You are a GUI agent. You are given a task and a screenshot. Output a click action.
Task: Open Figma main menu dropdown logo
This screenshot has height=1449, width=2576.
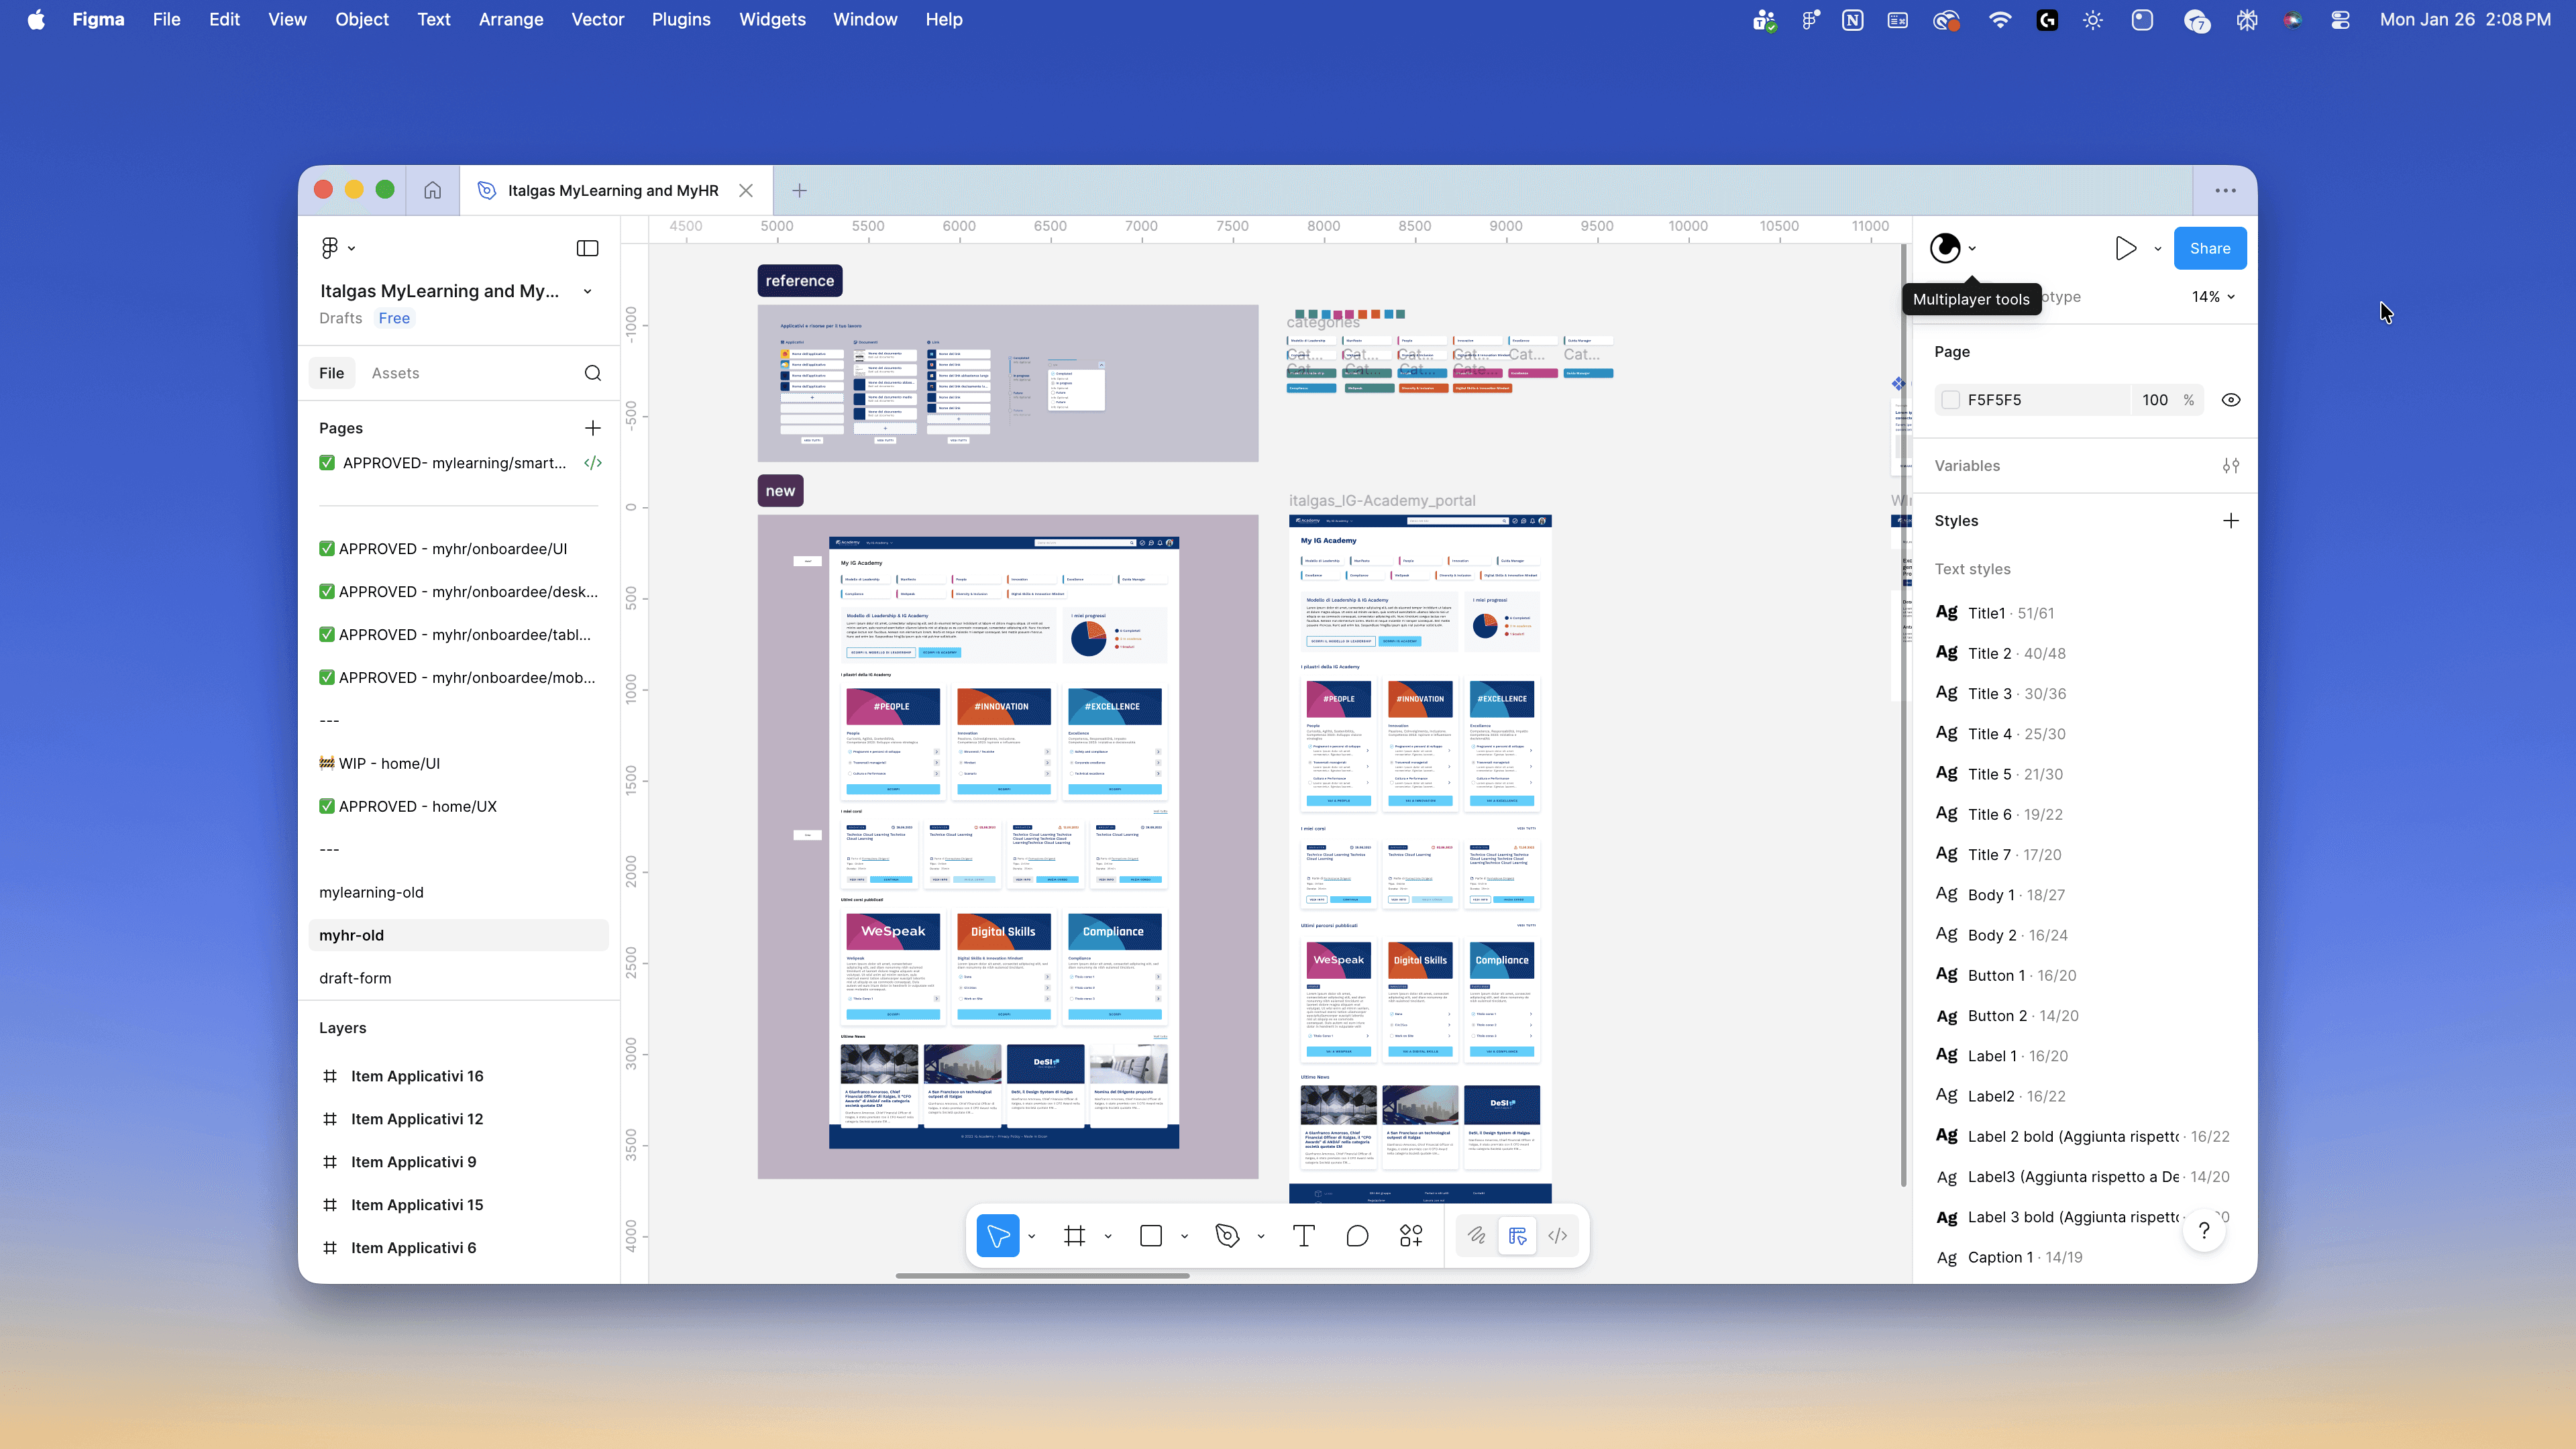337,248
